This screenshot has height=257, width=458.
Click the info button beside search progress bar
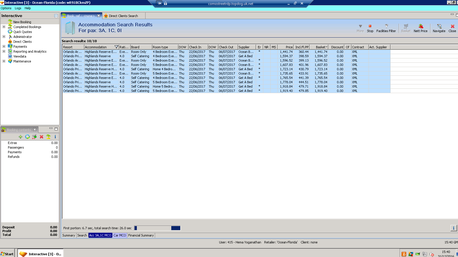[453, 228]
